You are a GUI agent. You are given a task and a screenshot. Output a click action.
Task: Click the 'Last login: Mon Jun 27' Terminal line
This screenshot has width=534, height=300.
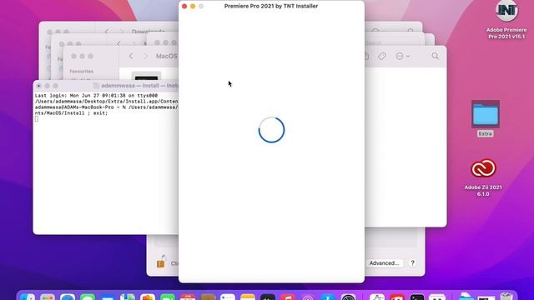97,96
